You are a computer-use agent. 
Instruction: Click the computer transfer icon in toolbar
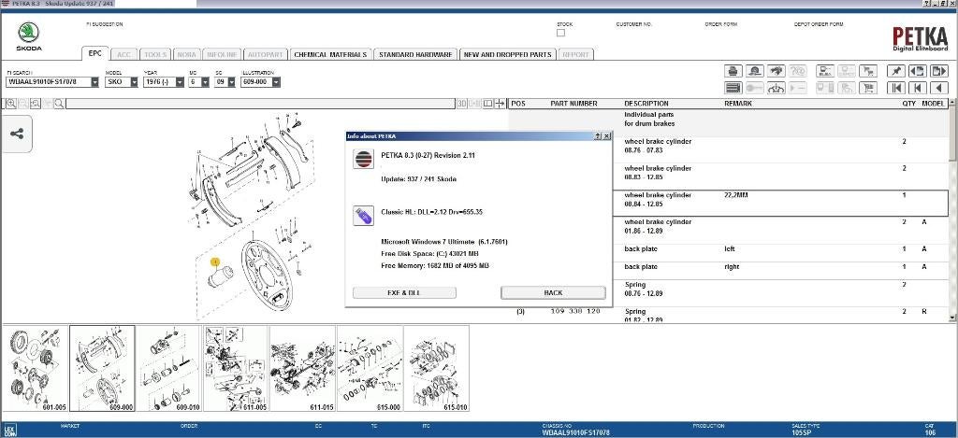825,71
